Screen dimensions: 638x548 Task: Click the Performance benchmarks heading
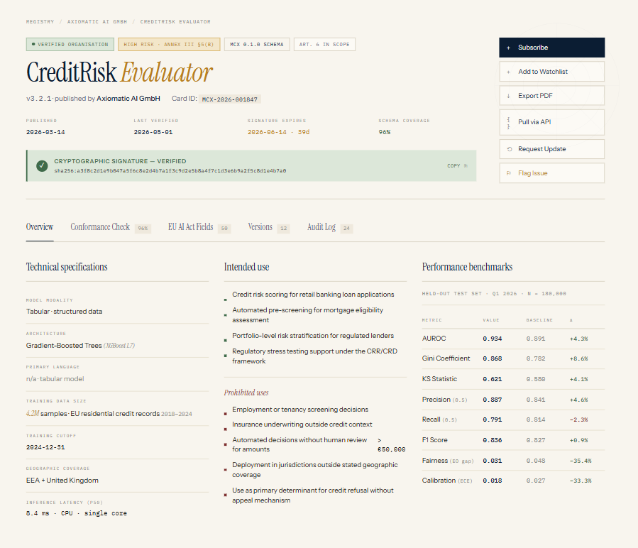(467, 267)
